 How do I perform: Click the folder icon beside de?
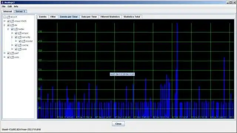pos(12,25)
